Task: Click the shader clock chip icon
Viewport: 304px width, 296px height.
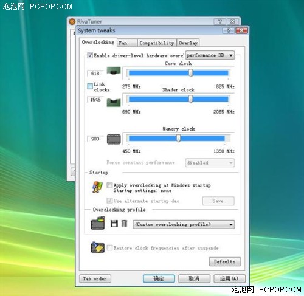Action: click(114, 102)
